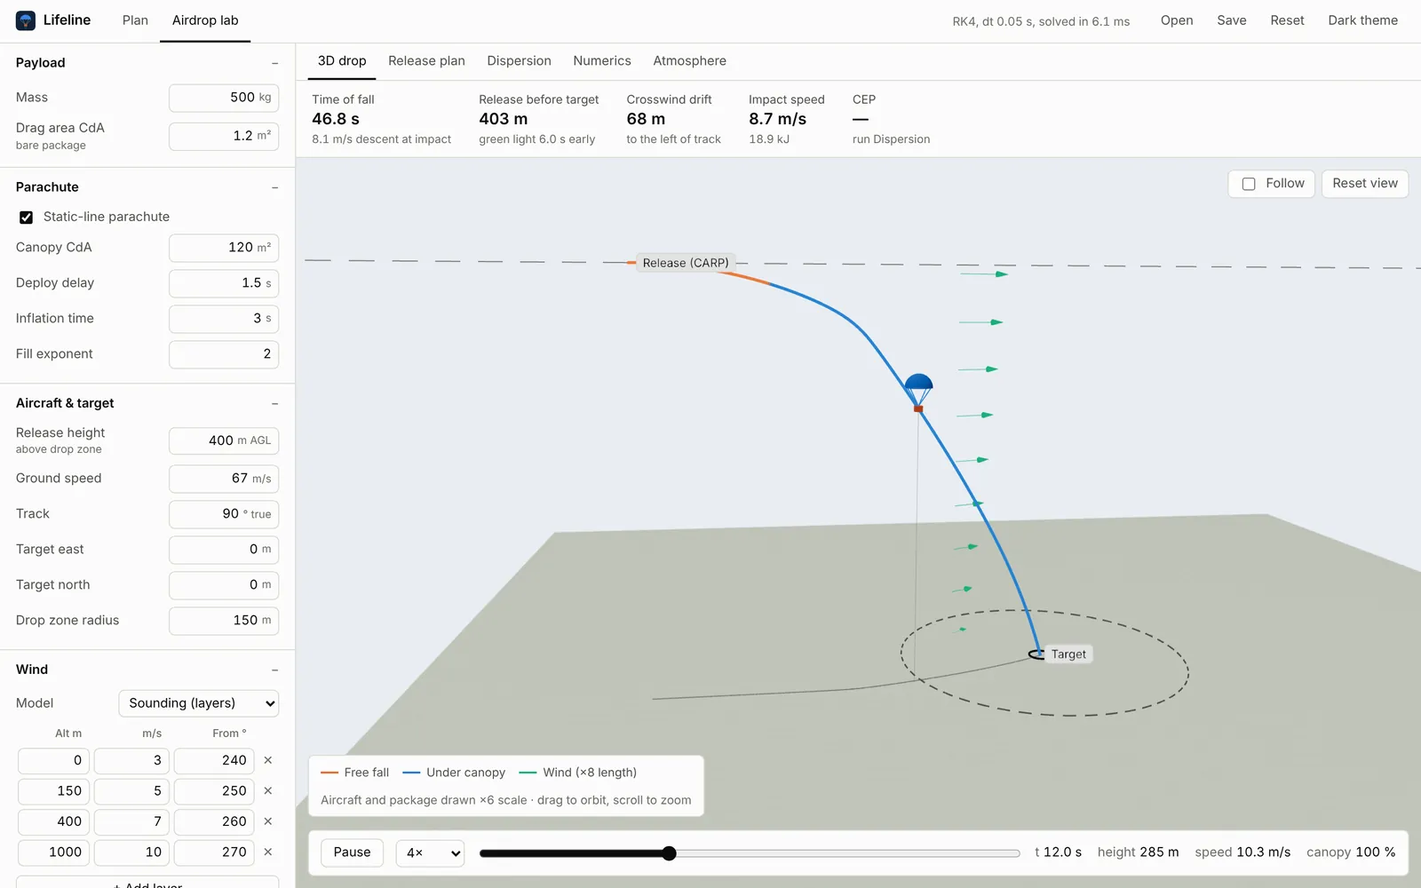Switch to the Numerics tab
The width and height of the screenshot is (1421, 888).
602,61
